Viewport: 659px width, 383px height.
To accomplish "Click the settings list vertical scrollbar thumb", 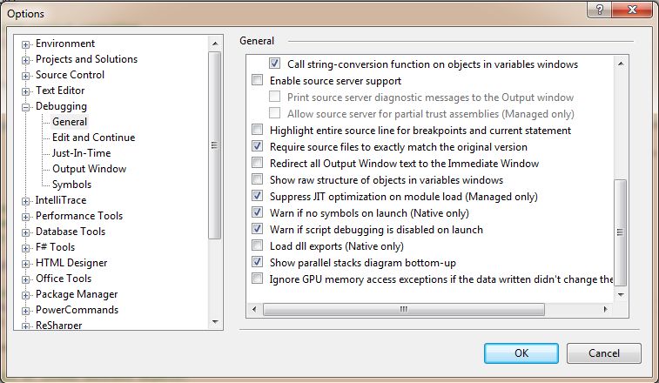I will pos(621,232).
